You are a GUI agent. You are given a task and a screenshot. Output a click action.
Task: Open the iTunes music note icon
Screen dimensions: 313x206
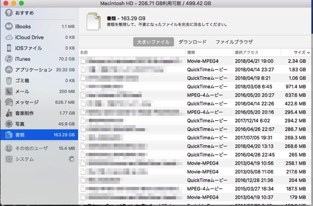click(9, 59)
